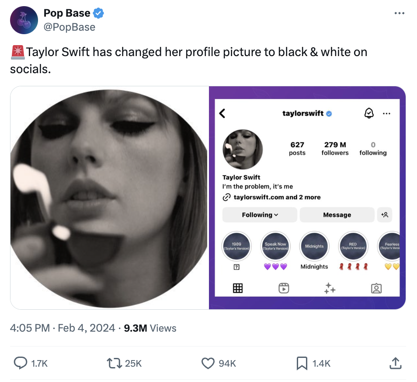Screen dimensions: 417x382
Task: Click the add suggested people icon
Action: (x=385, y=215)
